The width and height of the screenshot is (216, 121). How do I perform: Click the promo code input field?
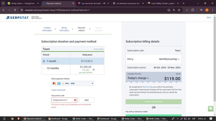point(64,100)
